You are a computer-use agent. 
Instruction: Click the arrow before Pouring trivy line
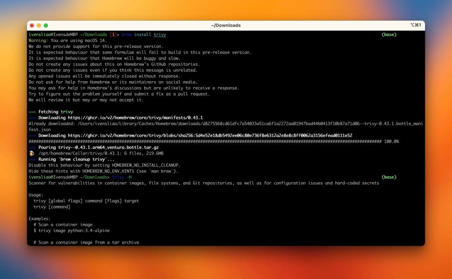32,148
